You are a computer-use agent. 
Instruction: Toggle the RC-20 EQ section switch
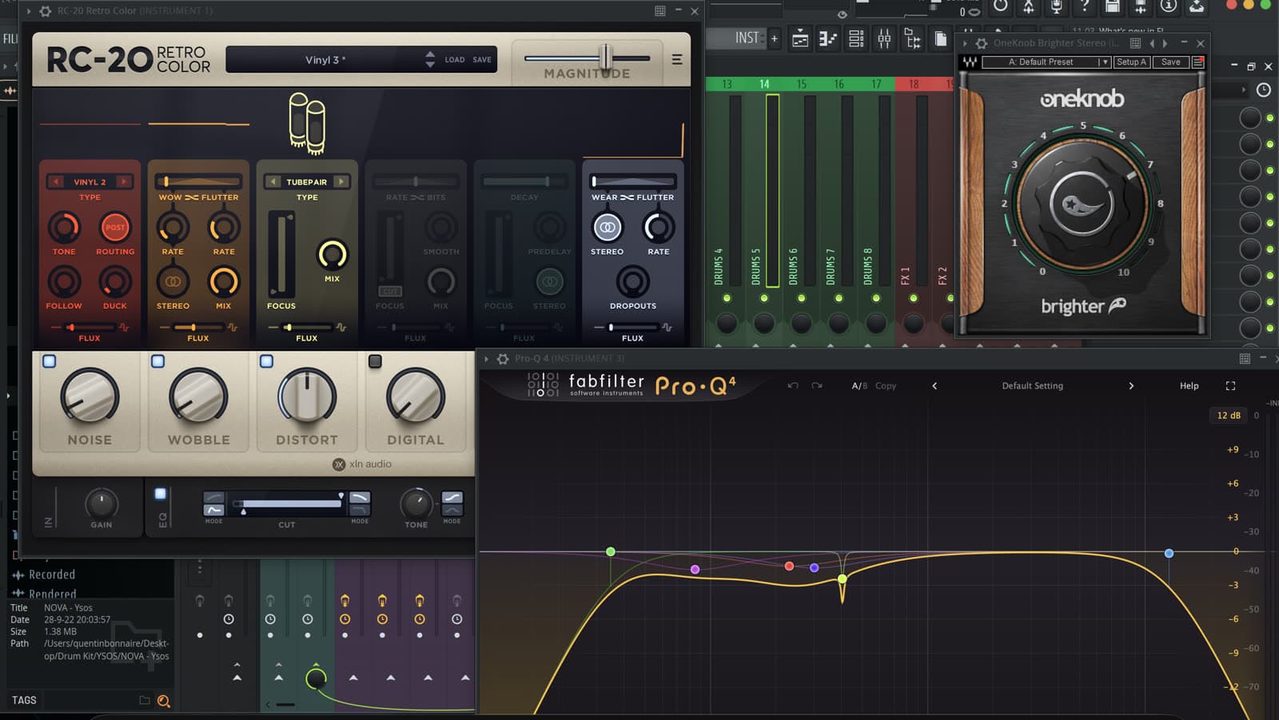(x=161, y=494)
